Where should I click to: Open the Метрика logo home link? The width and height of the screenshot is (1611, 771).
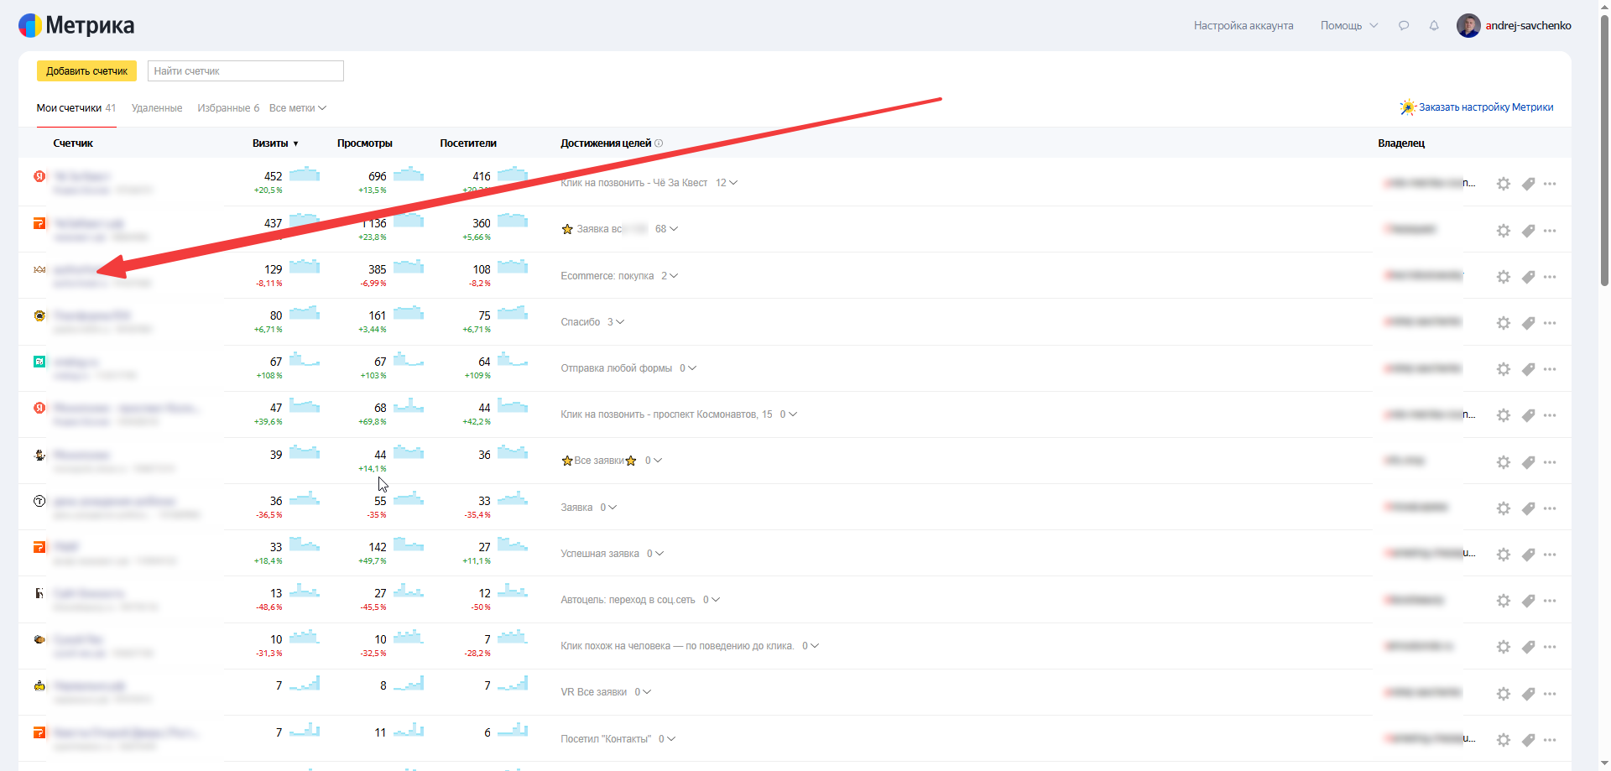(x=76, y=25)
